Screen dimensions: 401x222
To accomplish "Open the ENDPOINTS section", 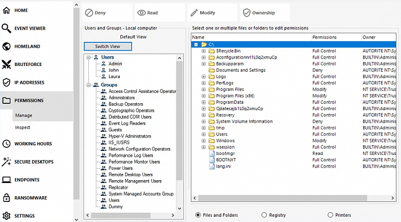I will 27,180.
